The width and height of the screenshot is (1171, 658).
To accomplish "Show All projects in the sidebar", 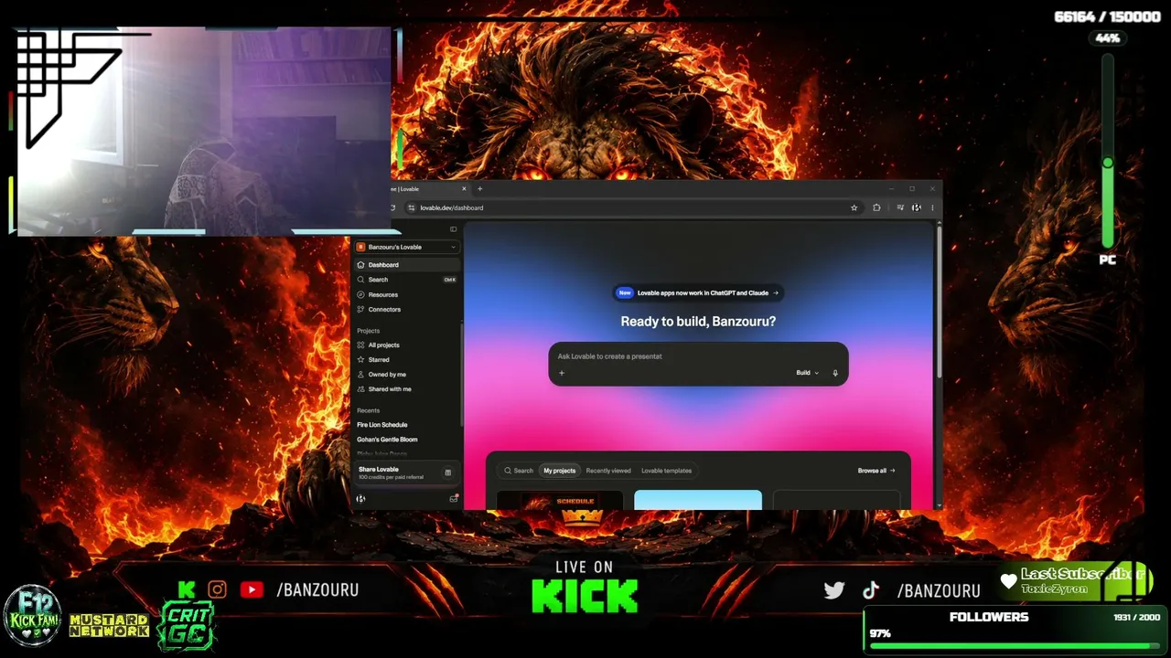I will pyautogui.click(x=407, y=345).
